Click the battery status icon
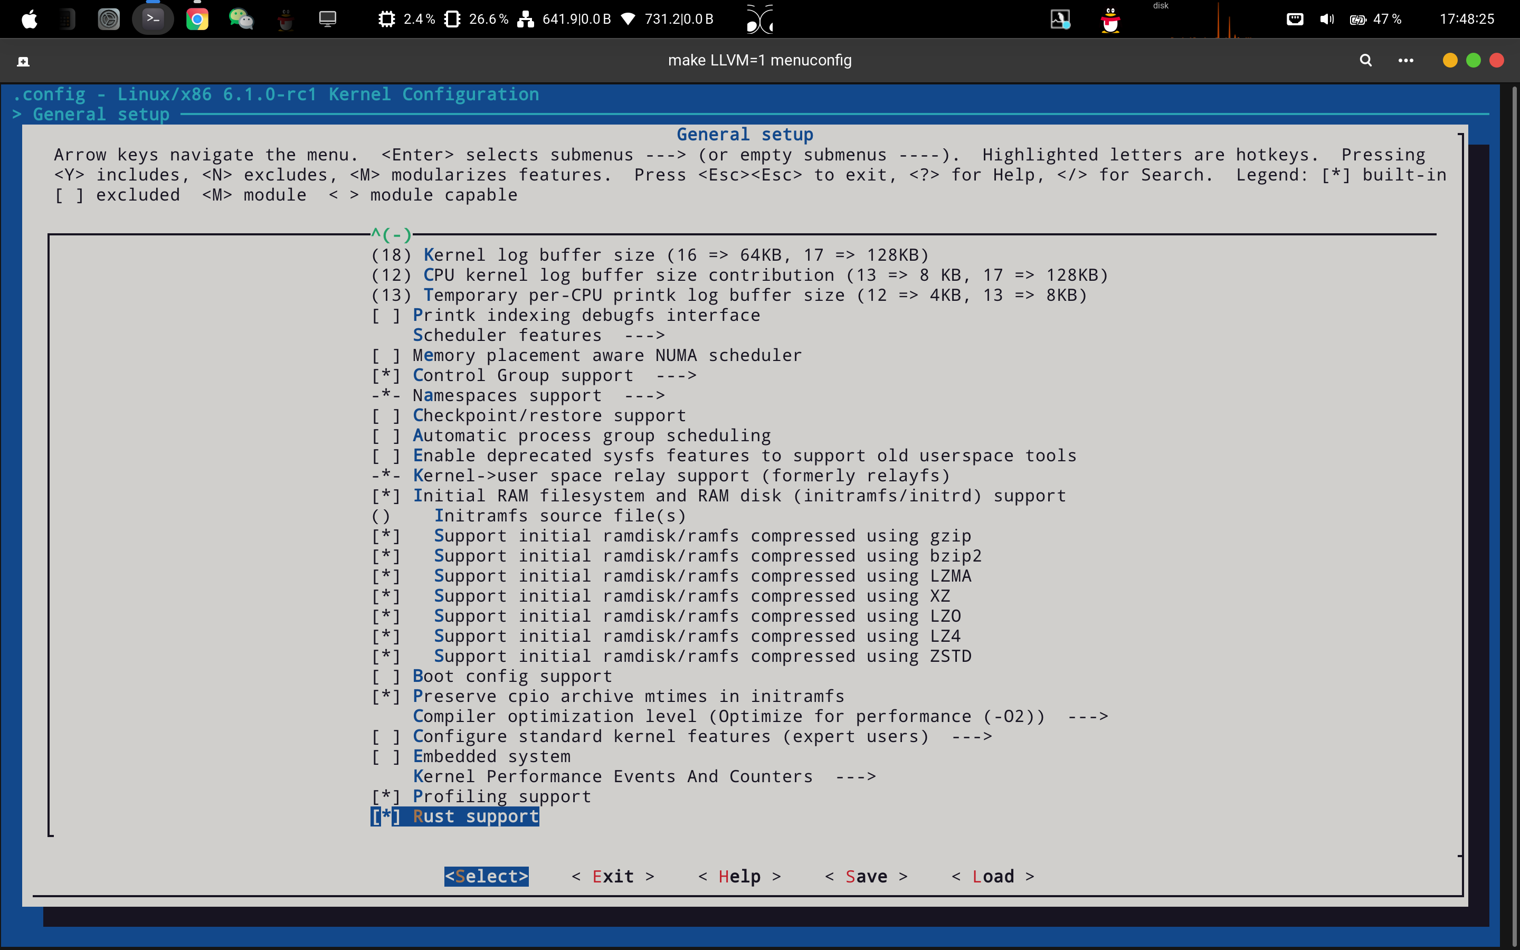The image size is (1520, 950). [x=1358, y=20]
